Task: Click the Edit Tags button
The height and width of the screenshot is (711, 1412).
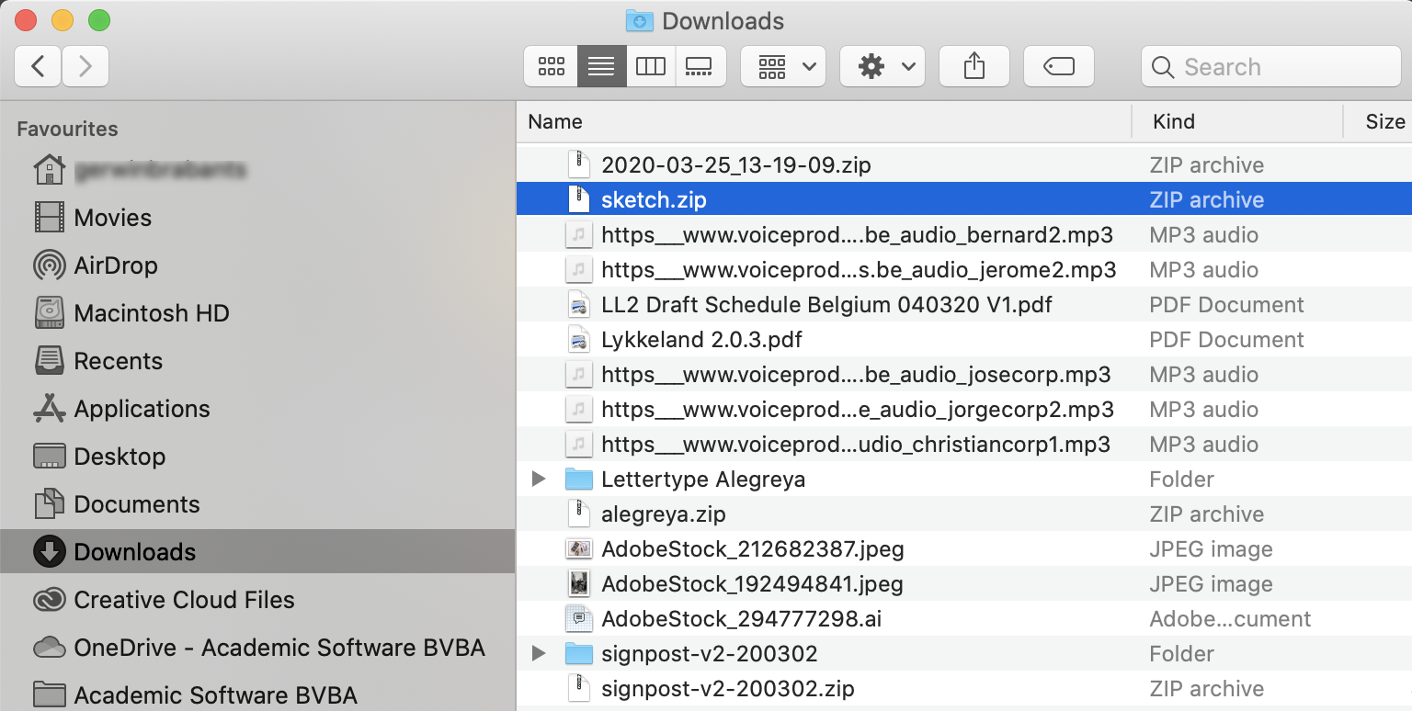Action: (x=1059, y=66)
